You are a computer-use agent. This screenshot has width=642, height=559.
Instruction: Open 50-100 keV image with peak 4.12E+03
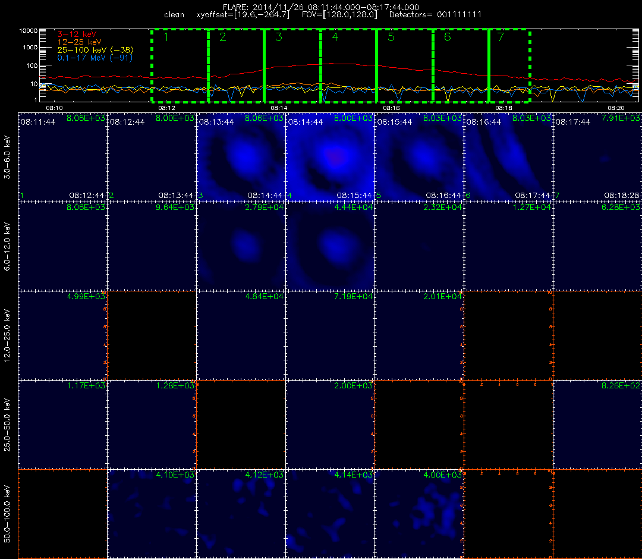point(241,514)
